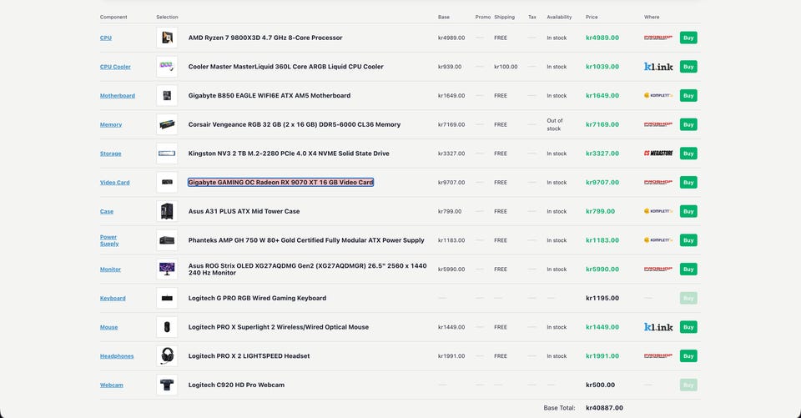
Task: Open the Motherboard component link
Action: click(x=118, y=96)
